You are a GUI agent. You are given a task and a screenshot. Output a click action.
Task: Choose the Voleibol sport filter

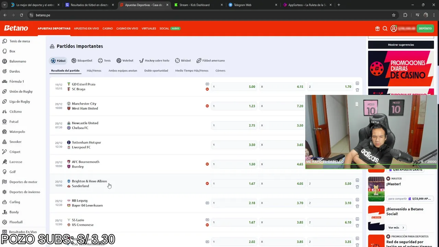[x=125, y=60]
